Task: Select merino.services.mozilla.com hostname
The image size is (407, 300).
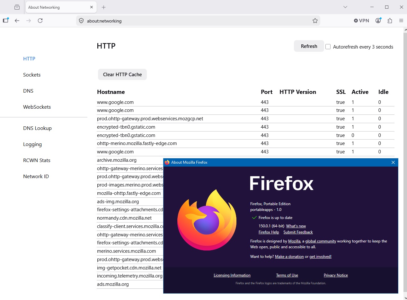Action: [127, 251]
